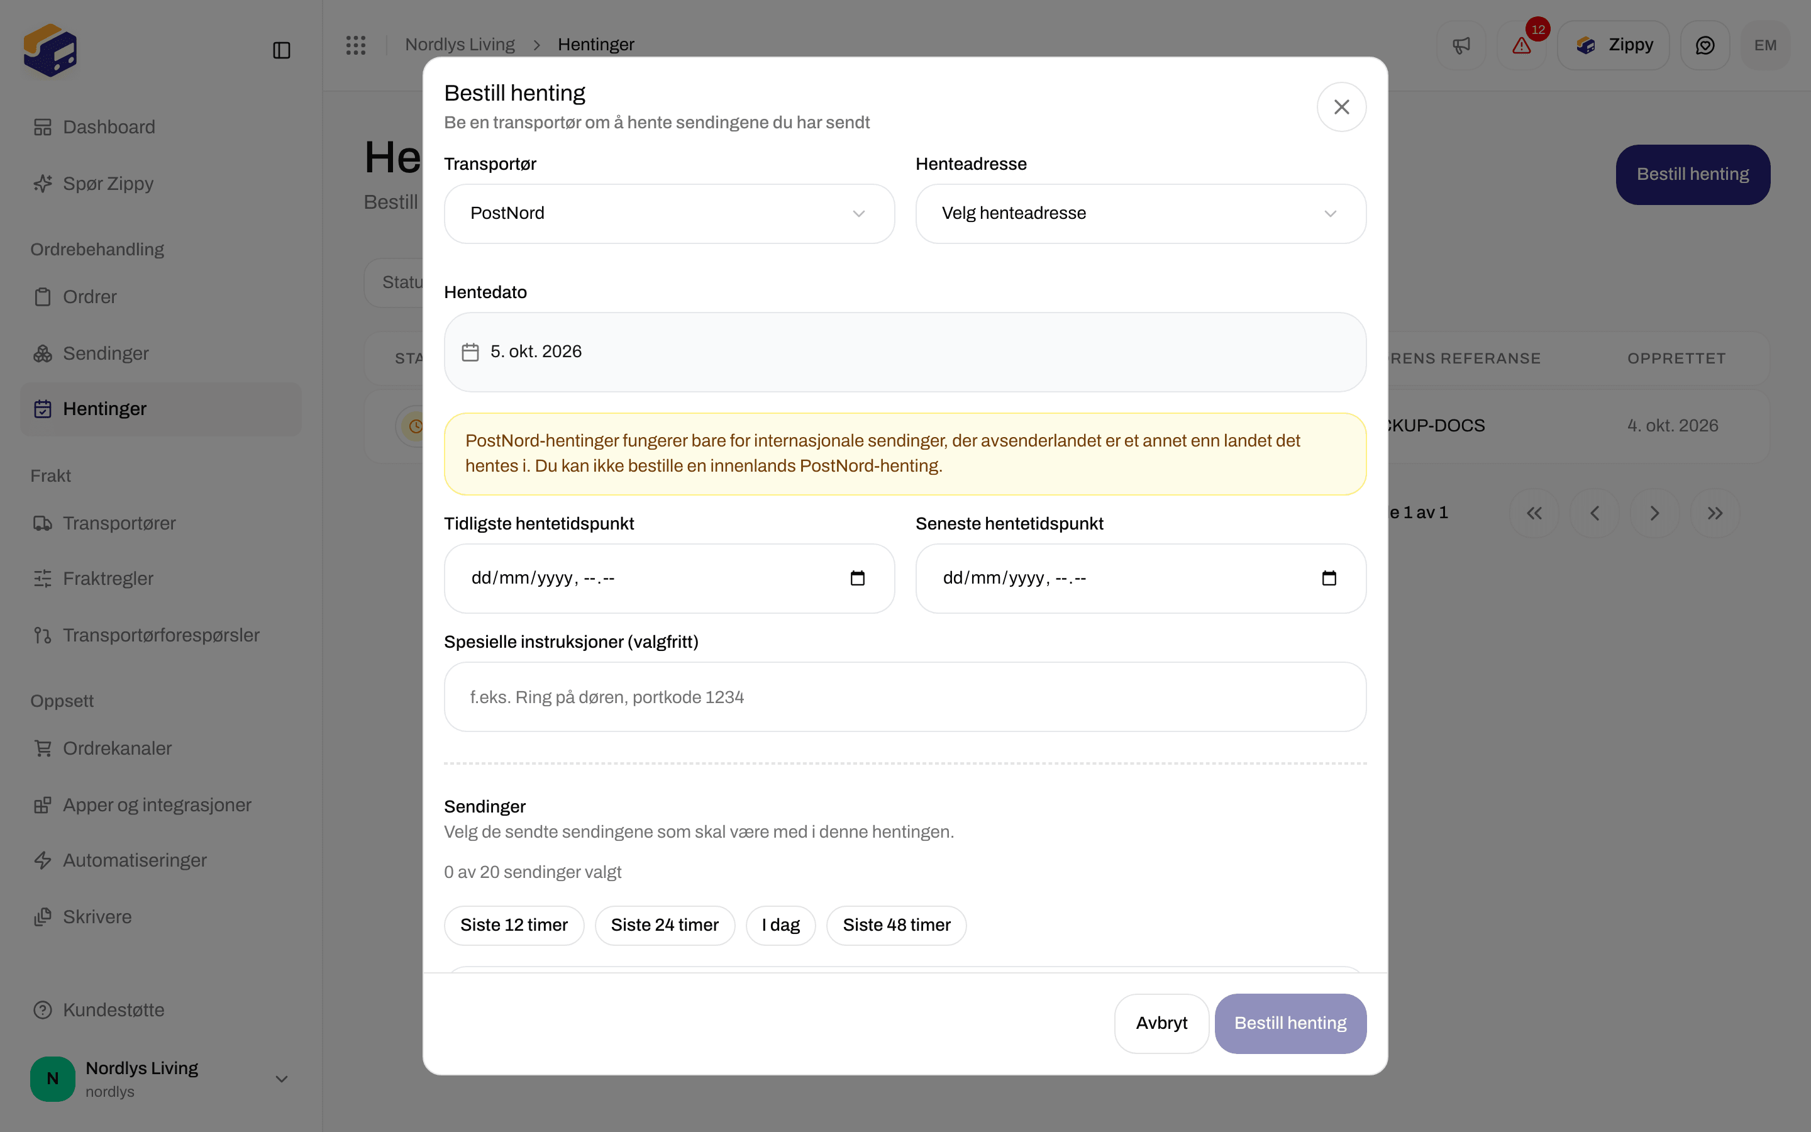
Task: Click the page header Bestill henting button
Action: (1693, 174)
